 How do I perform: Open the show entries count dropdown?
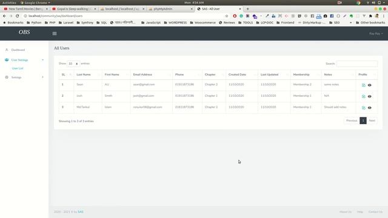tap(73, 64)
